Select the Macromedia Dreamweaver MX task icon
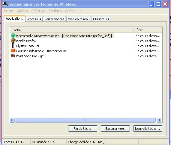Image resolution: width=171 pixels, height=145 pixels. pyautogui.click(x=13, y=36)
